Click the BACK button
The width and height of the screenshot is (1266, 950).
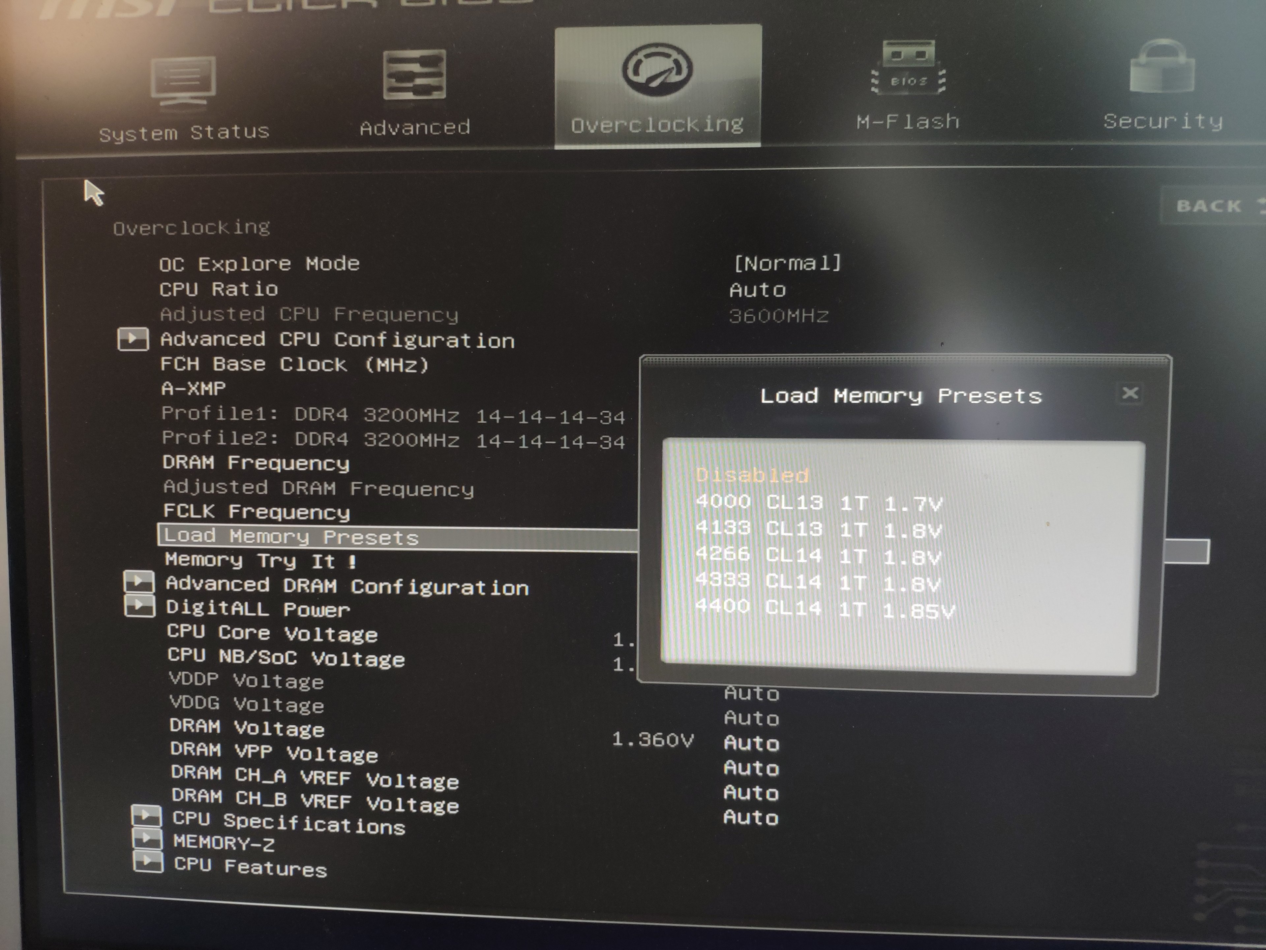tap(1209, 206)
